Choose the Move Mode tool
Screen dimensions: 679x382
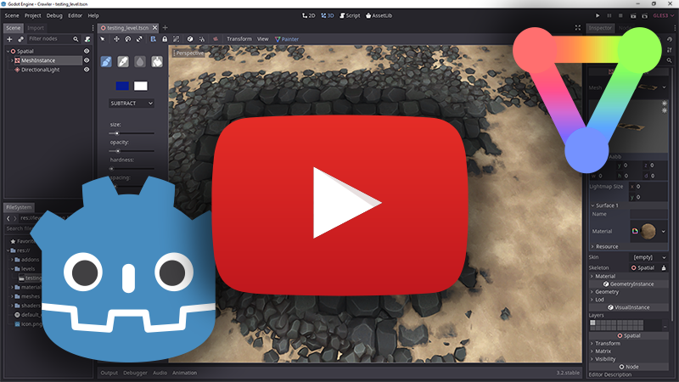click(x=116, y=39)
